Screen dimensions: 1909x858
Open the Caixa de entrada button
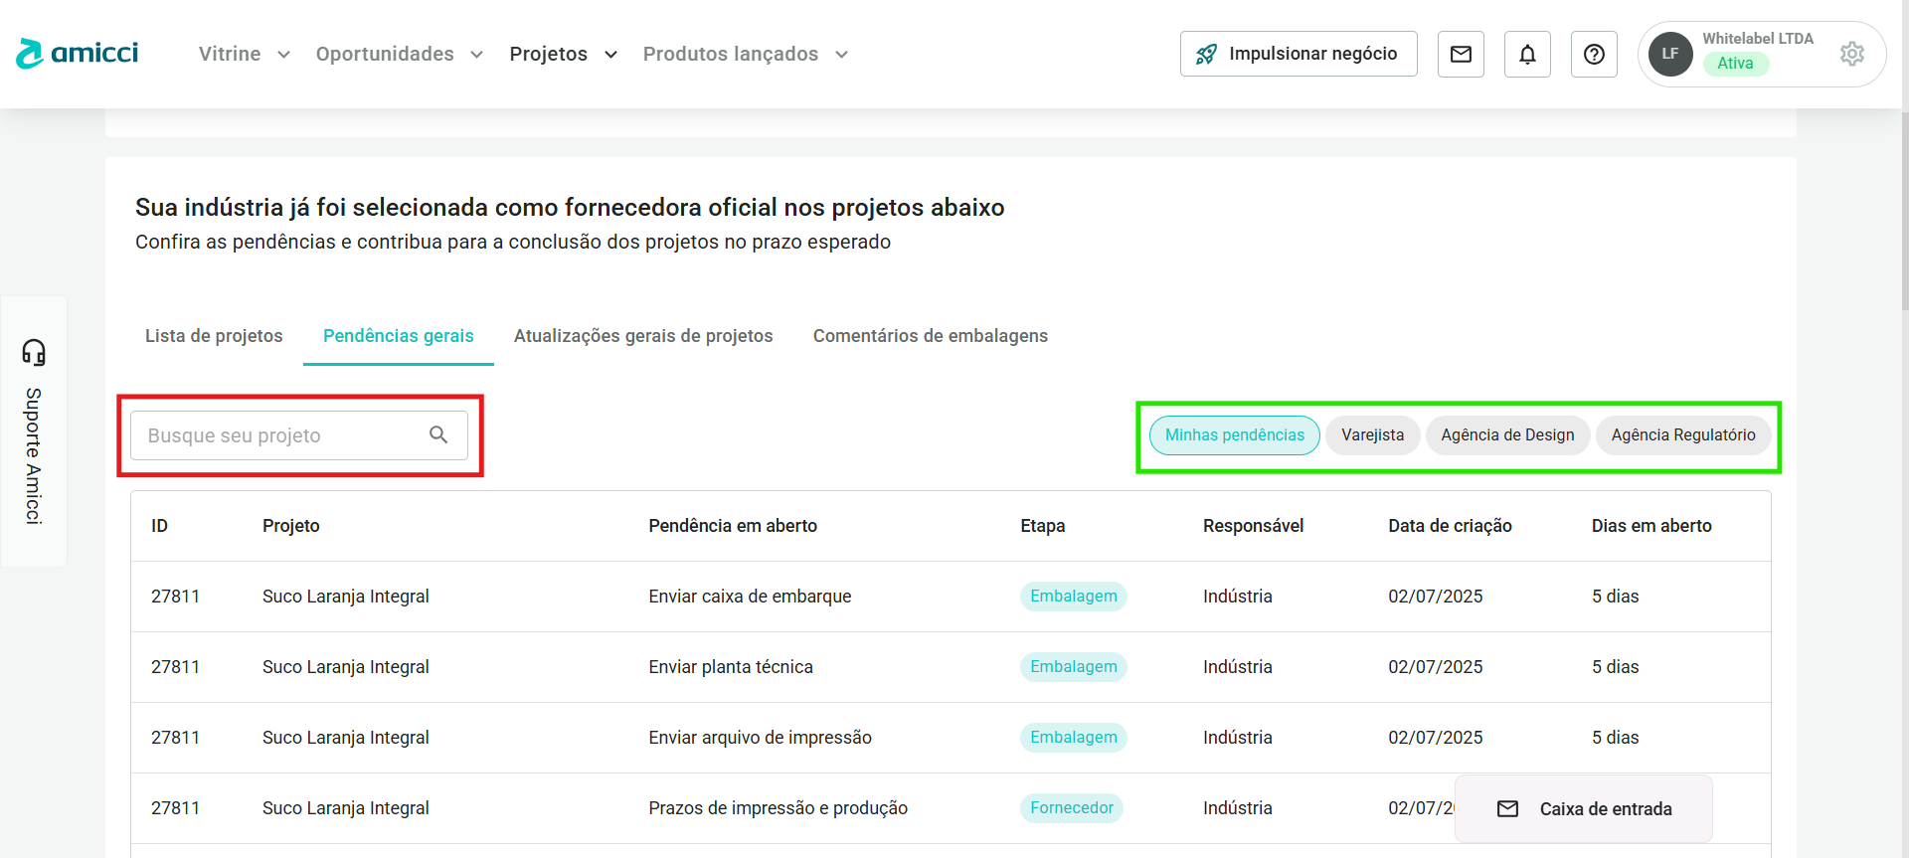coord(1584,809)
